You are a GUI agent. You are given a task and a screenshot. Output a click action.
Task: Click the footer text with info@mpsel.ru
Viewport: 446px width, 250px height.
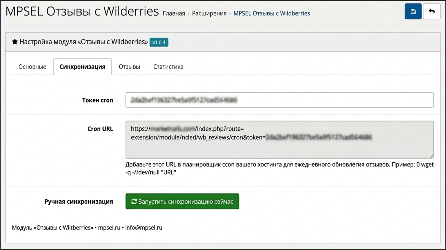point(87,228)
